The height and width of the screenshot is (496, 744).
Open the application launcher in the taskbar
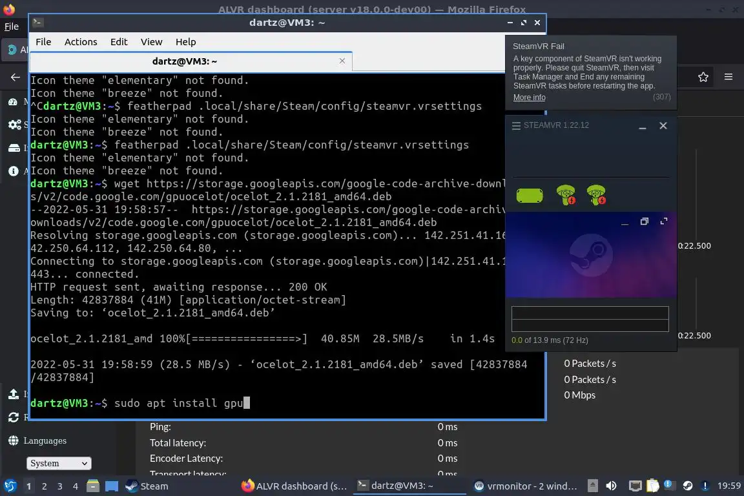(x=10, y=486)
